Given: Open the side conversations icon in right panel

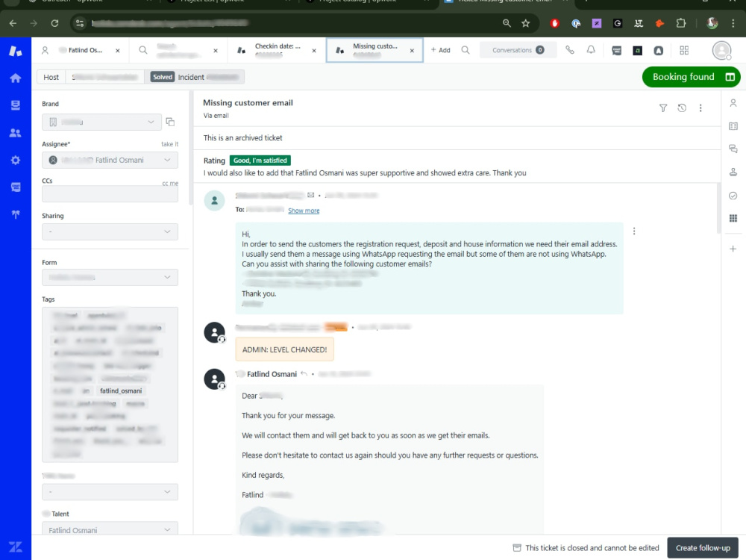Looking at the screenshot, I should tap(733, 149).
